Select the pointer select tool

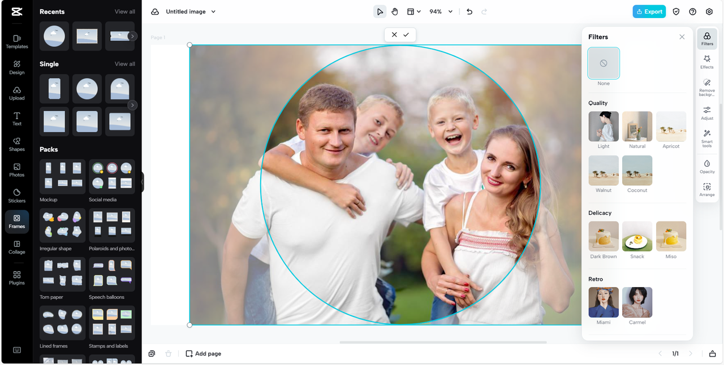pyautogui.click(x=380, y=11)
